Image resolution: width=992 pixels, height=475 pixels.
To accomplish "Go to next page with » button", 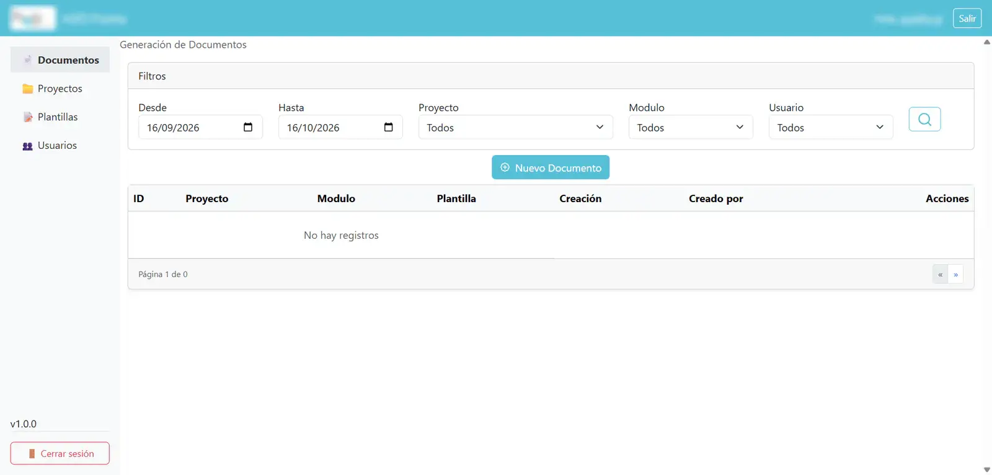I will [x=955, y=274].
